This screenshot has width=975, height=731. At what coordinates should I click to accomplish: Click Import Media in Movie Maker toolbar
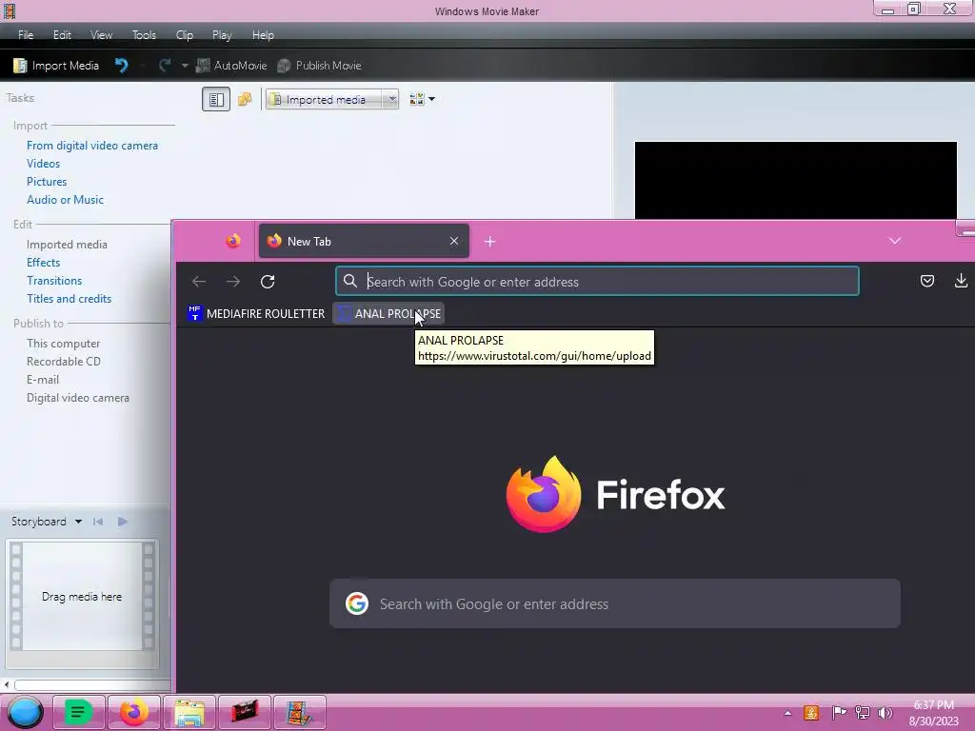coord(56,66)
